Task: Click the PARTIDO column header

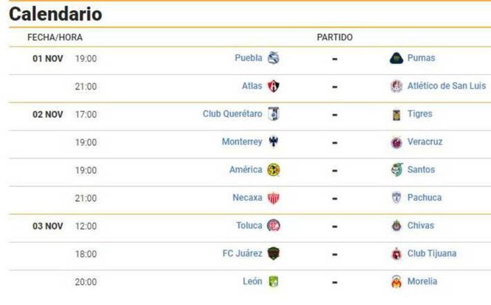Action: (335, 37)
